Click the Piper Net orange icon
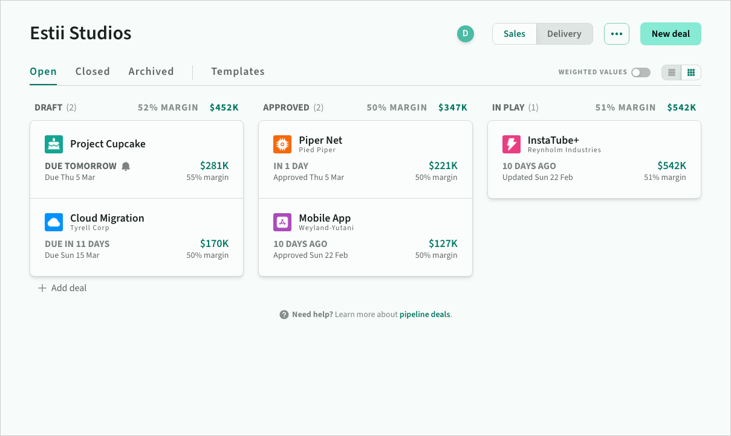This screenshot has width=731, height=436. 282,144
